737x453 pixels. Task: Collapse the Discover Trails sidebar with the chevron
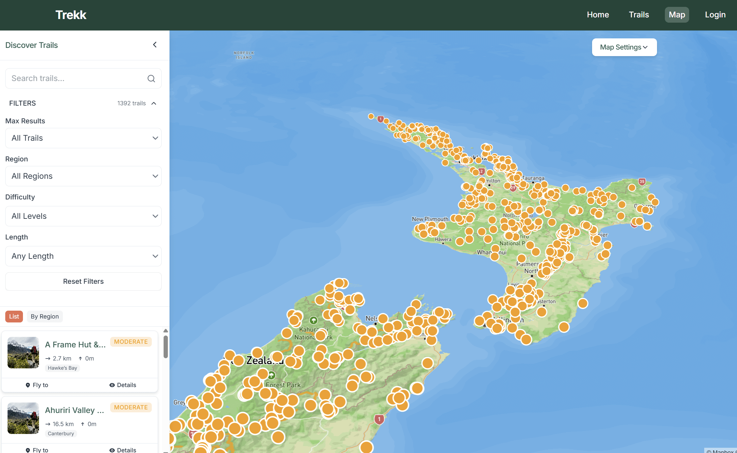click(x=154, y=45)
